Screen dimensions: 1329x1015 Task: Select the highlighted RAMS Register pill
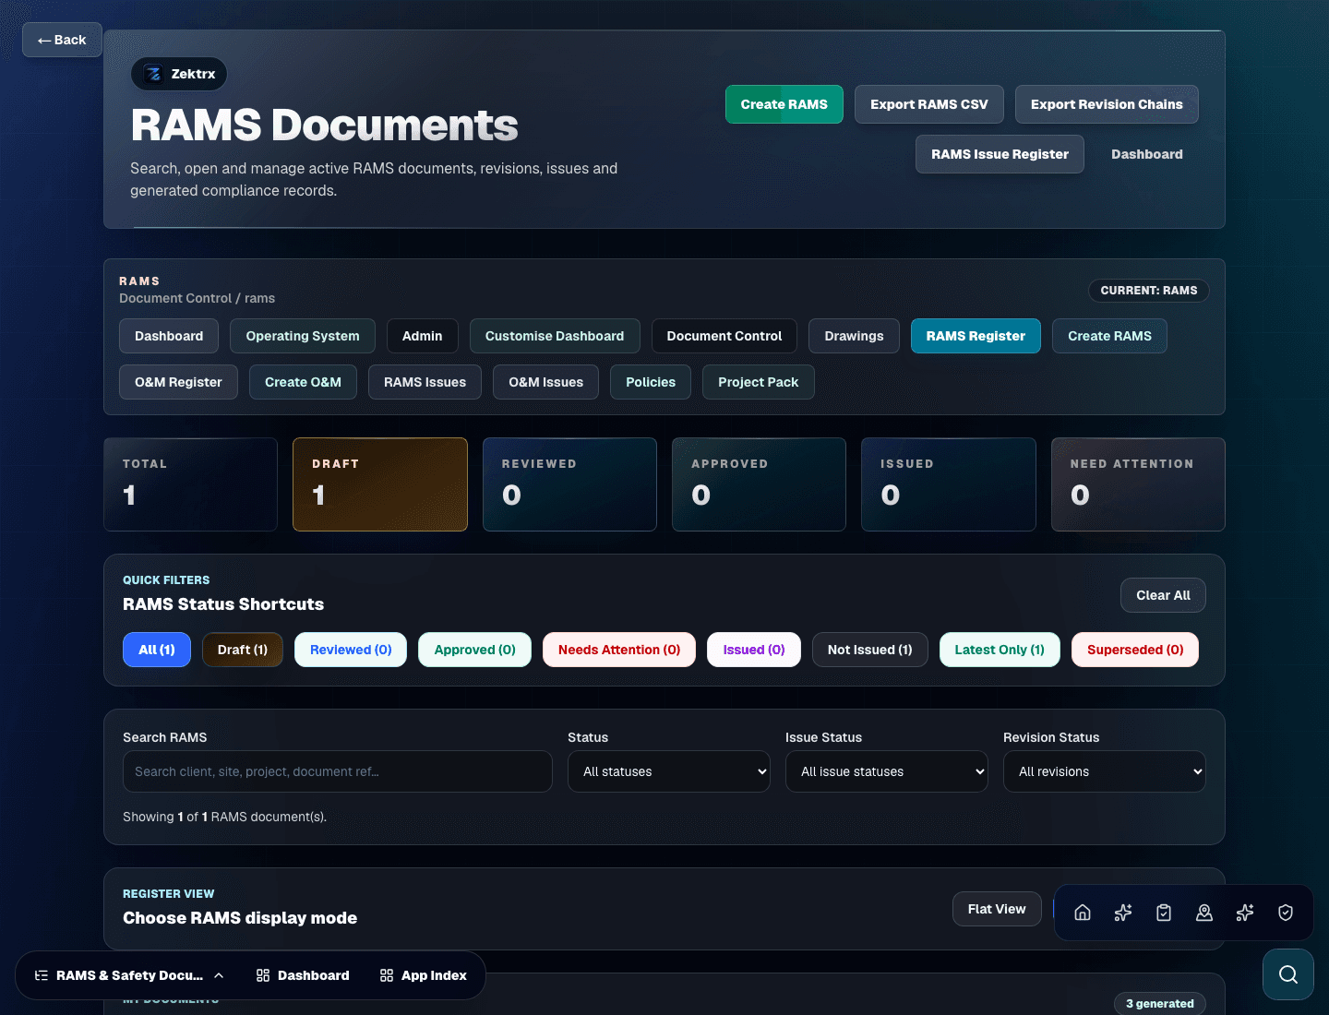[976, 336]
